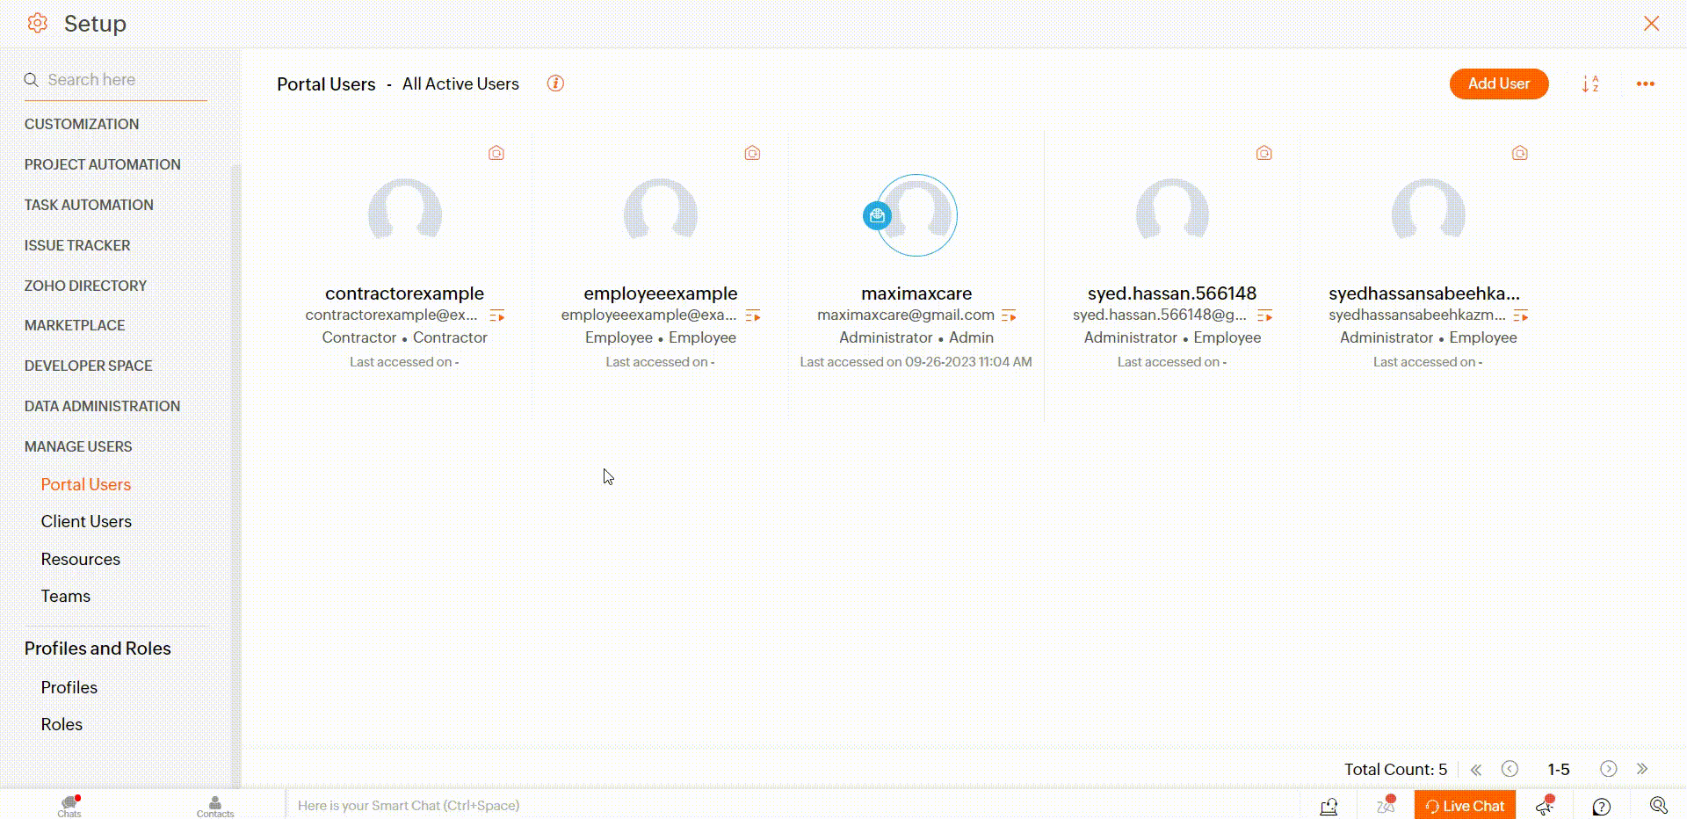Image resolution: width=1687 pixels, height=819 pixels.
Task: Expand the Data Administration section
Action: pos(102,406)
